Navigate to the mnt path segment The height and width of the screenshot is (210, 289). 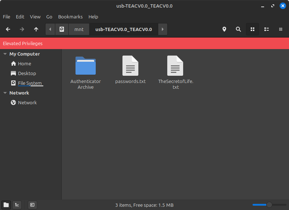[x=79, y=29]
